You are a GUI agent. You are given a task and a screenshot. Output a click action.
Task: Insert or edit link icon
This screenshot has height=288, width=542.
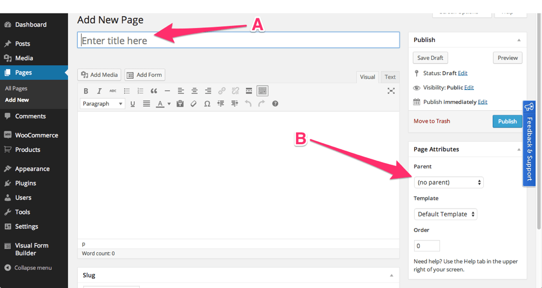pos(221,91)
